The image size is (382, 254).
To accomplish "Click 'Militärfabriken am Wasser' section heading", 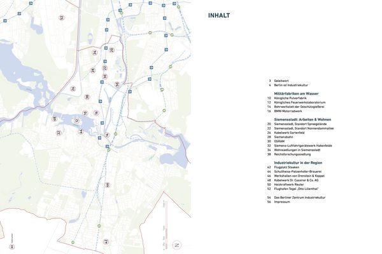I will click(x=296, y=93).
